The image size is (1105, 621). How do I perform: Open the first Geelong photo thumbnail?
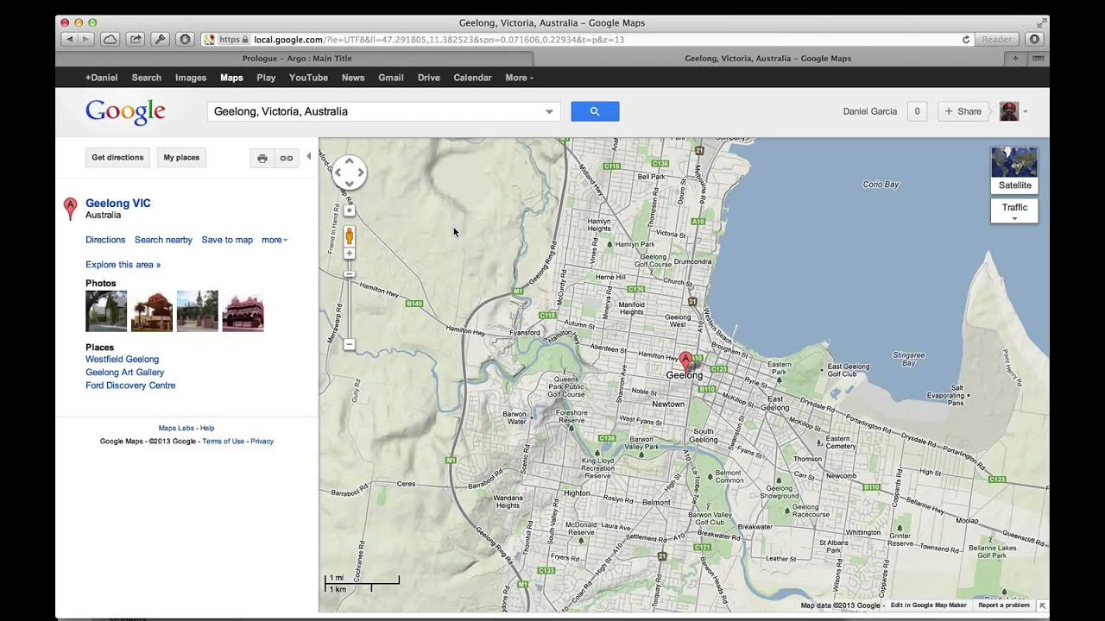coord(106,311)
